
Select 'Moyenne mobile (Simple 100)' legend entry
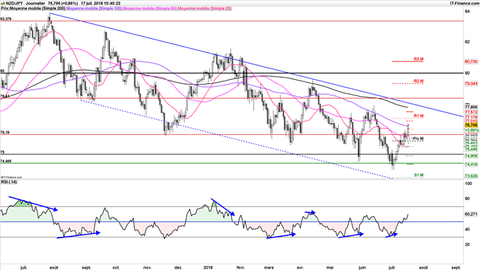[x=94, y=8]
